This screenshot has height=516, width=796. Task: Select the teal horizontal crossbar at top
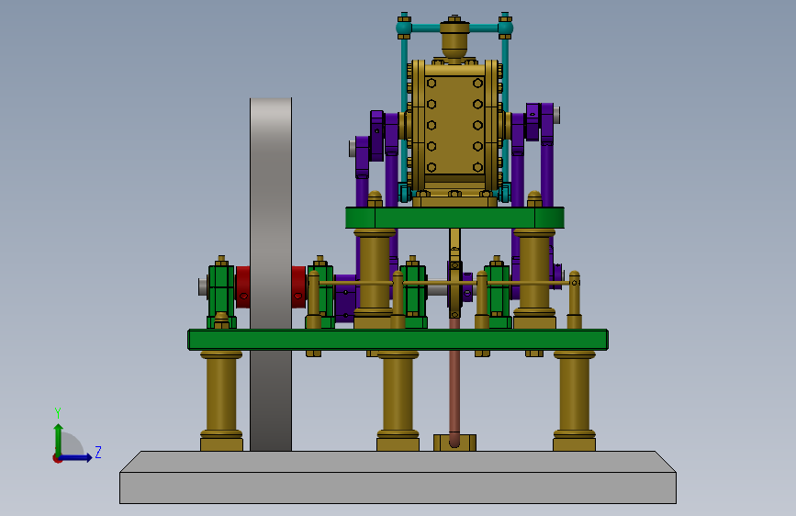tap(454, 28)
